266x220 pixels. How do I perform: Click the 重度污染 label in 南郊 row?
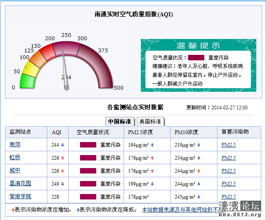tap(111, 145)
